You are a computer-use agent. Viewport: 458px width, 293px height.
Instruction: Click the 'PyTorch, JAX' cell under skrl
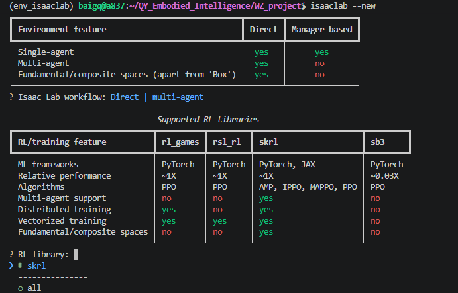[287, 165]
